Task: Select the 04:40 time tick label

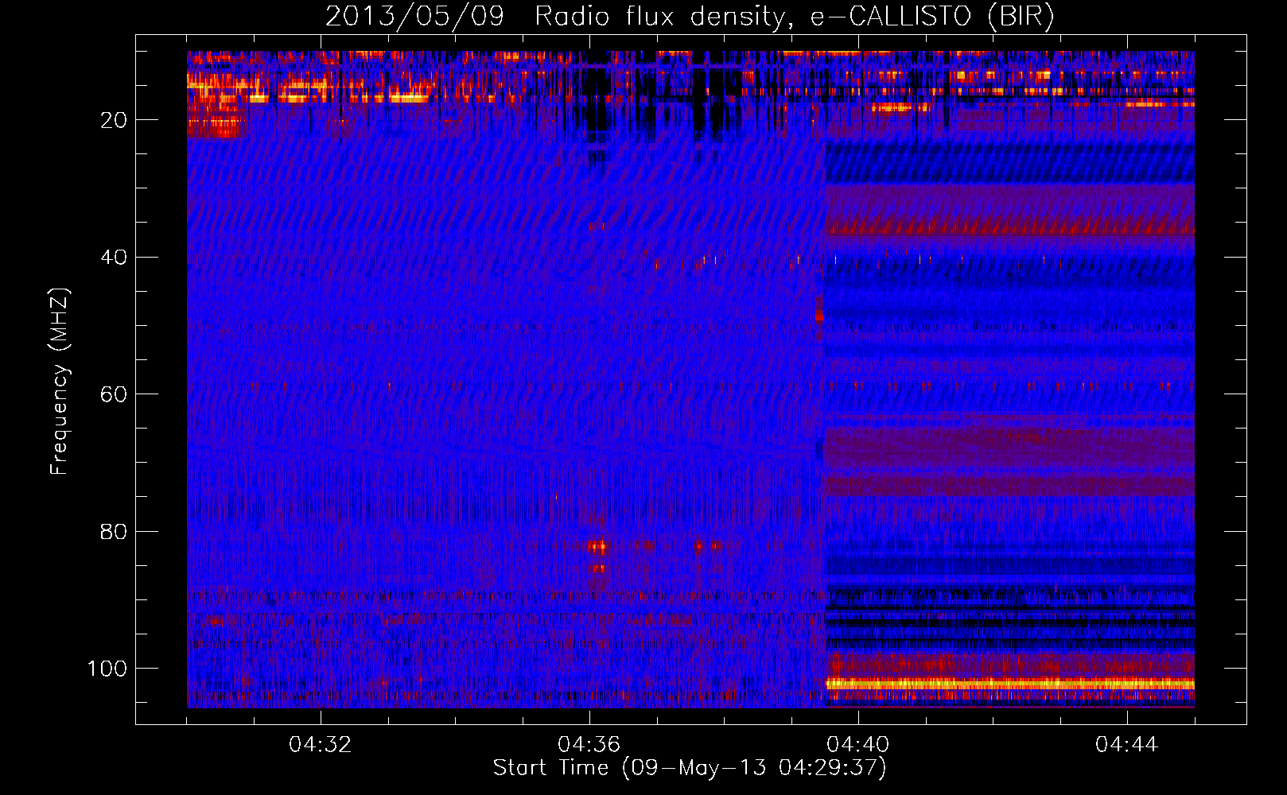Action: click(x=857, y=745)
